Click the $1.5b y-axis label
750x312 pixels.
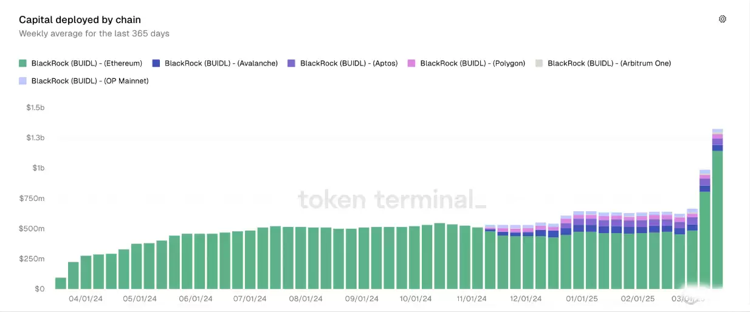coord(35,107)
